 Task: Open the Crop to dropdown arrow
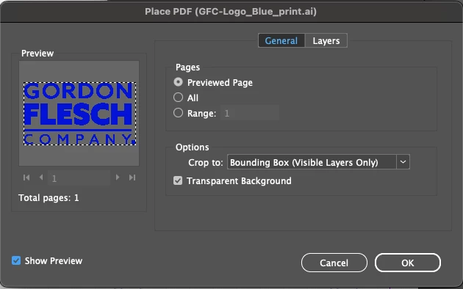click(x=403, y=162)
